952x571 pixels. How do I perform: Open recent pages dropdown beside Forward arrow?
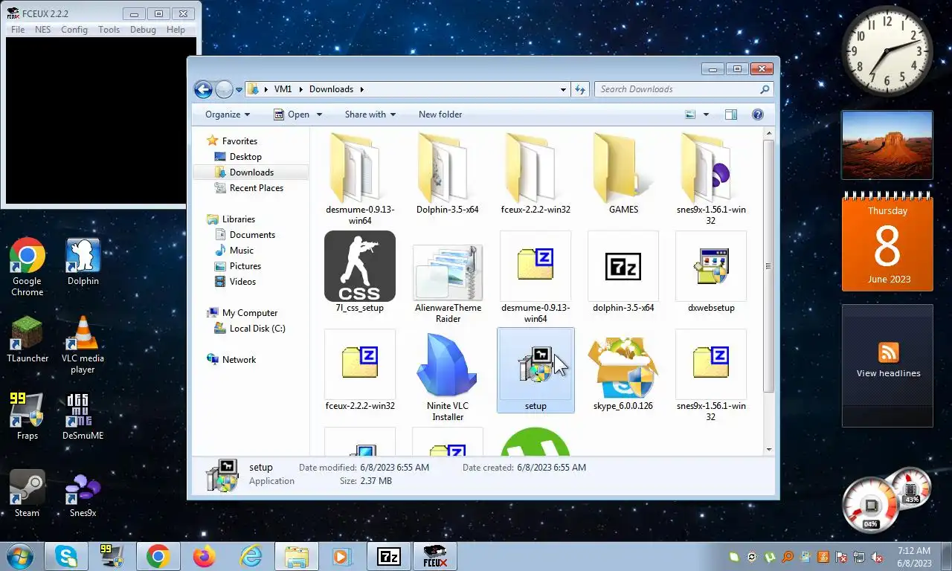point(239,90)
